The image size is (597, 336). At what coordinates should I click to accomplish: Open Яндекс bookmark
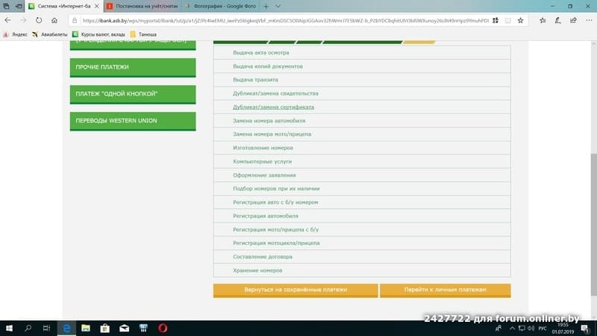click(15, 34)
